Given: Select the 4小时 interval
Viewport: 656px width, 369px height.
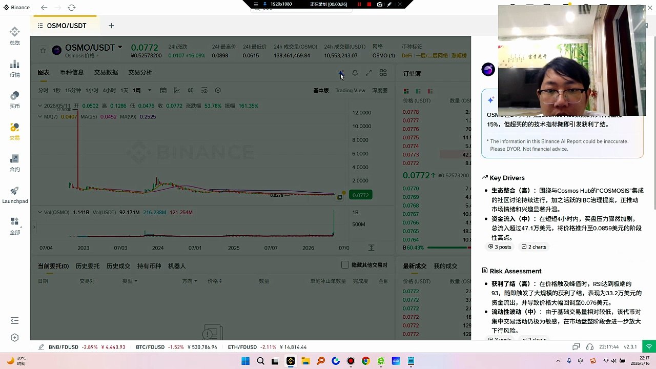Looking at the screenshot, I should point(109,91).
